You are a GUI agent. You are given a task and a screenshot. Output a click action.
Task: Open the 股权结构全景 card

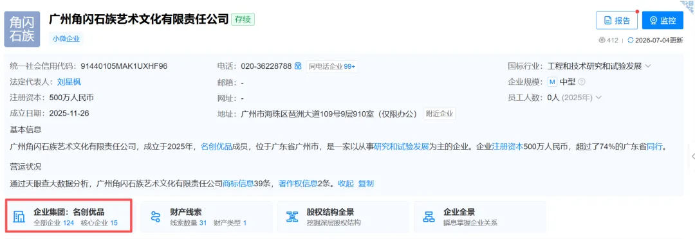coord(344,217)
